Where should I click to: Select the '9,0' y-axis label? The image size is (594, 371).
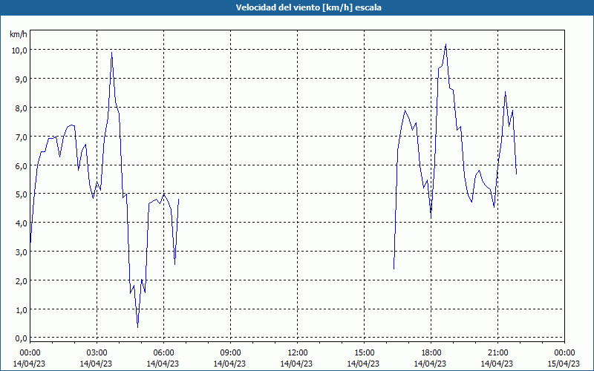[x=21, y=79]
